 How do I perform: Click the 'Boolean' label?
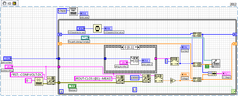pyautogui.click(x=73, y=90)
